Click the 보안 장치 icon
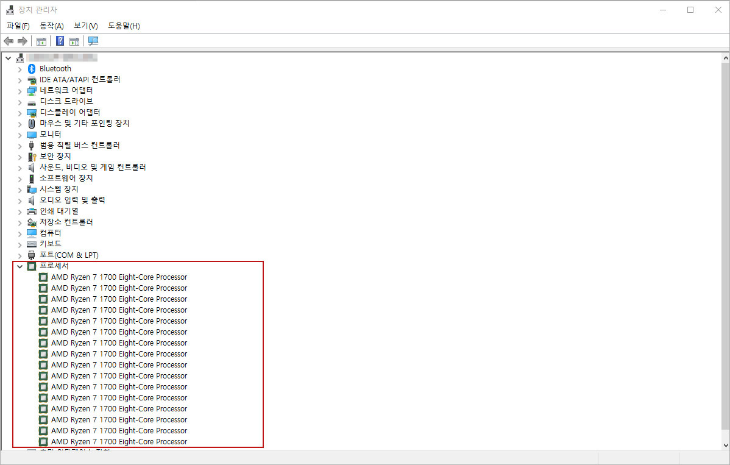The image size is (730, 465). click(32, 157)
